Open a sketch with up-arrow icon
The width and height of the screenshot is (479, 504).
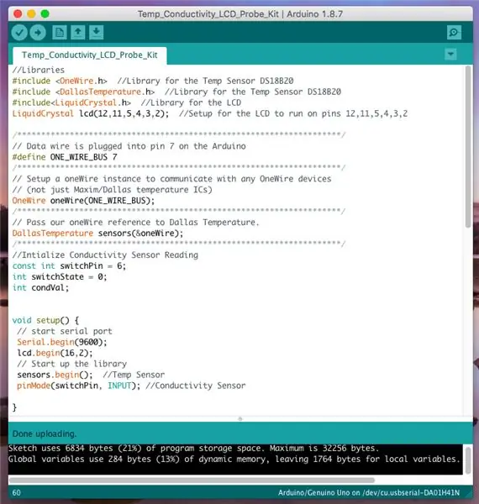tap(78, 33)
